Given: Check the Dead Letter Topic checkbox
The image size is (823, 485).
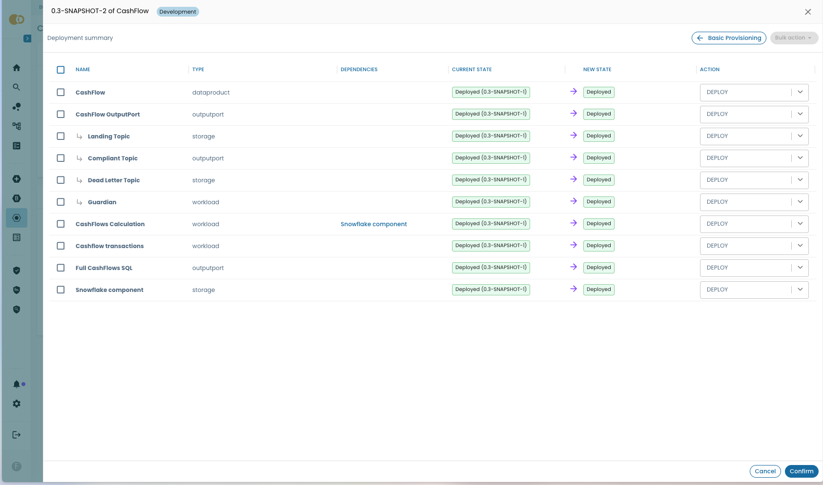Looking at the screenshot, I should 61,180.
